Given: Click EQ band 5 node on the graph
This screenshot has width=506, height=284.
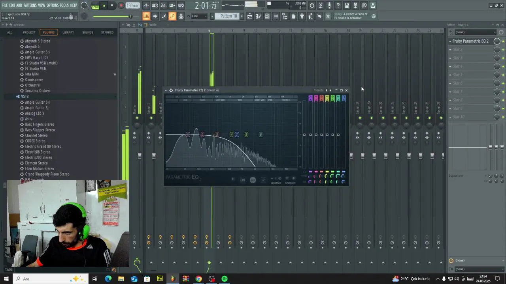Looking at the screenshot, I should [246, 135].
